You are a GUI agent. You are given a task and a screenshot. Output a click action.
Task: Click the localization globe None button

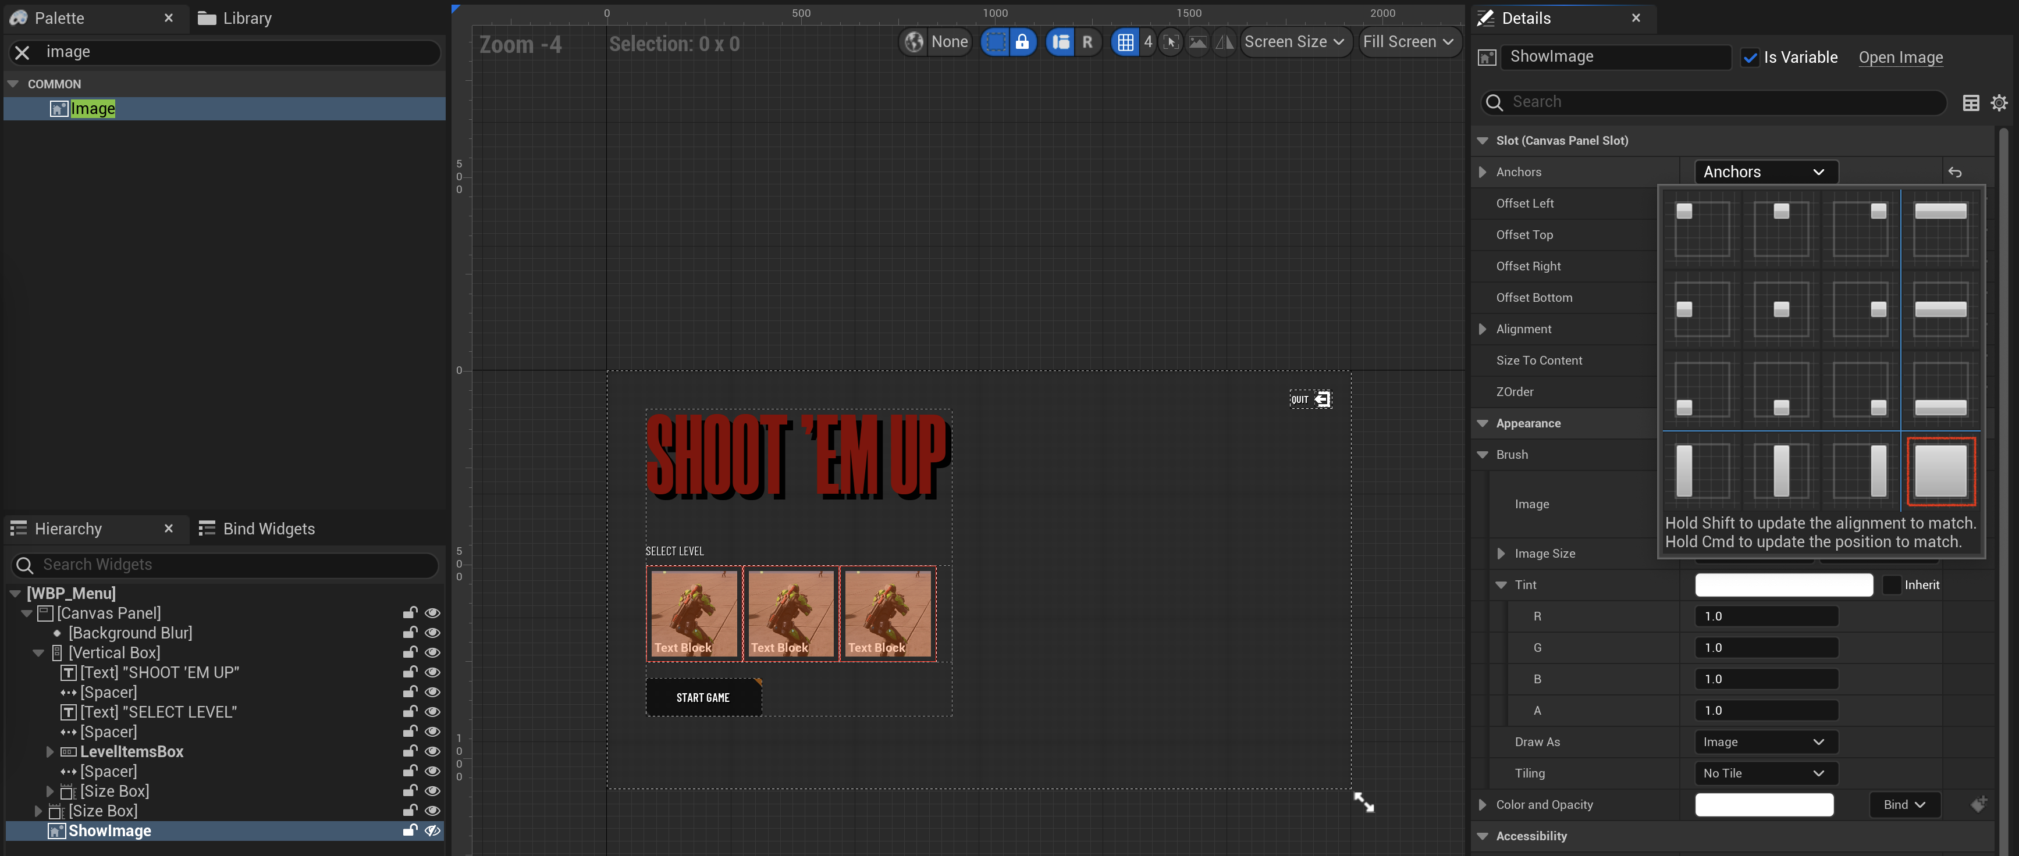(936, 41)
